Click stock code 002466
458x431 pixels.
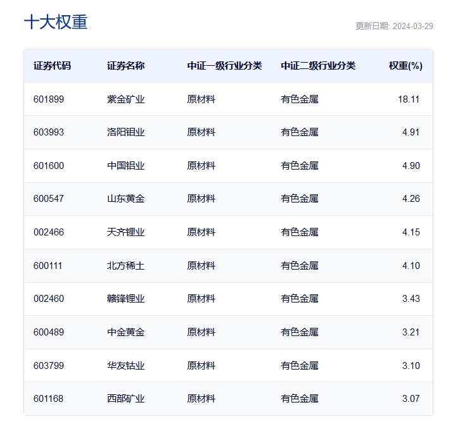(x=49, y=232)
